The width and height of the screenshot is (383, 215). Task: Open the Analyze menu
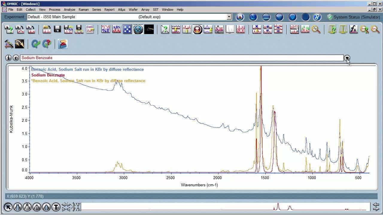click(69, 10)
